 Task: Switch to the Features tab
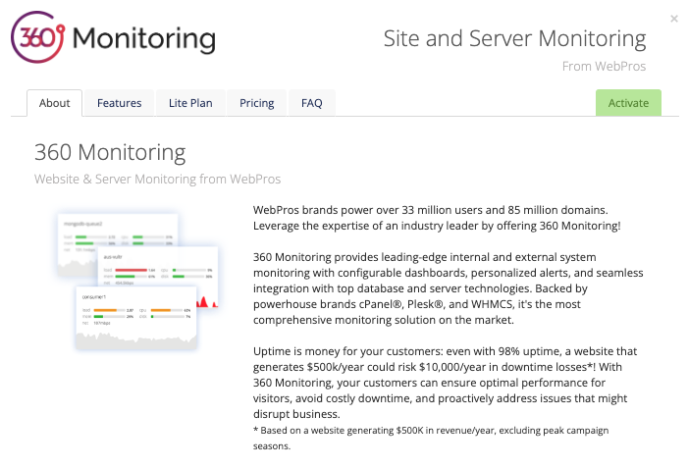coord(120,103)
